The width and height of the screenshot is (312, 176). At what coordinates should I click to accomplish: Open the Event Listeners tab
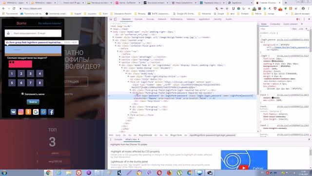coord(291,24)
